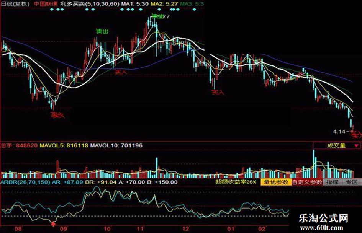Screen dimensions: 362x233
Task: Click the MA2: 5.27 value
Action: (164, 4)
